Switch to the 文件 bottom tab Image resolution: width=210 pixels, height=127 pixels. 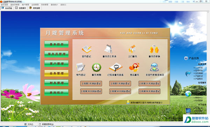point(29,124)
